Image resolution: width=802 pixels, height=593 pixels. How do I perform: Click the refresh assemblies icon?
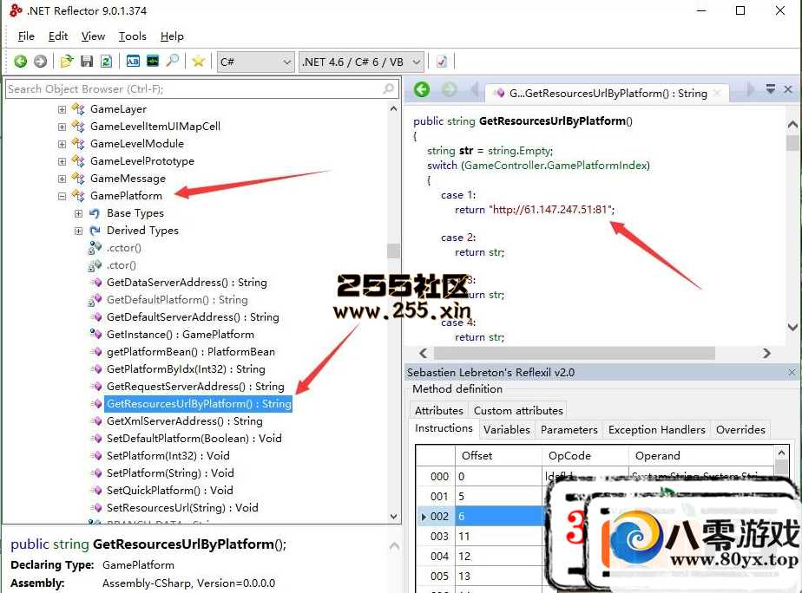(x=106, y=62)
